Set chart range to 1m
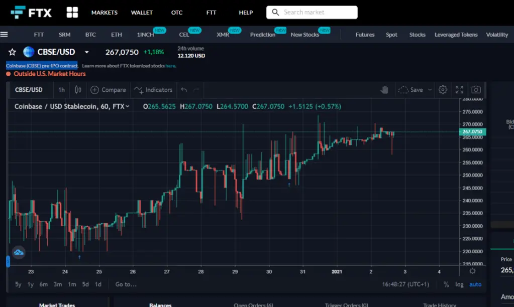514x307 pixels. click(72, 284)
